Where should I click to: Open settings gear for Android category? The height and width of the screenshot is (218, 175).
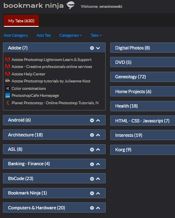tap(92, 120)
